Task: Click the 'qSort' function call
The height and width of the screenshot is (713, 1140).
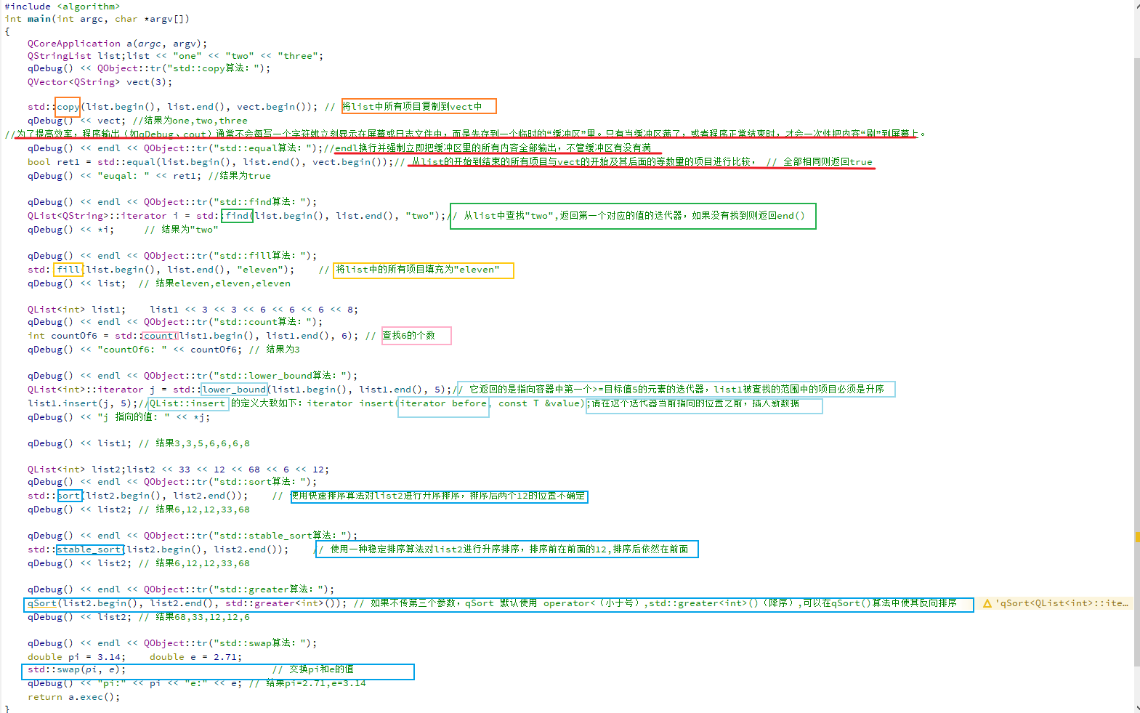Action: pyautogui.click(x=42, y=603)
